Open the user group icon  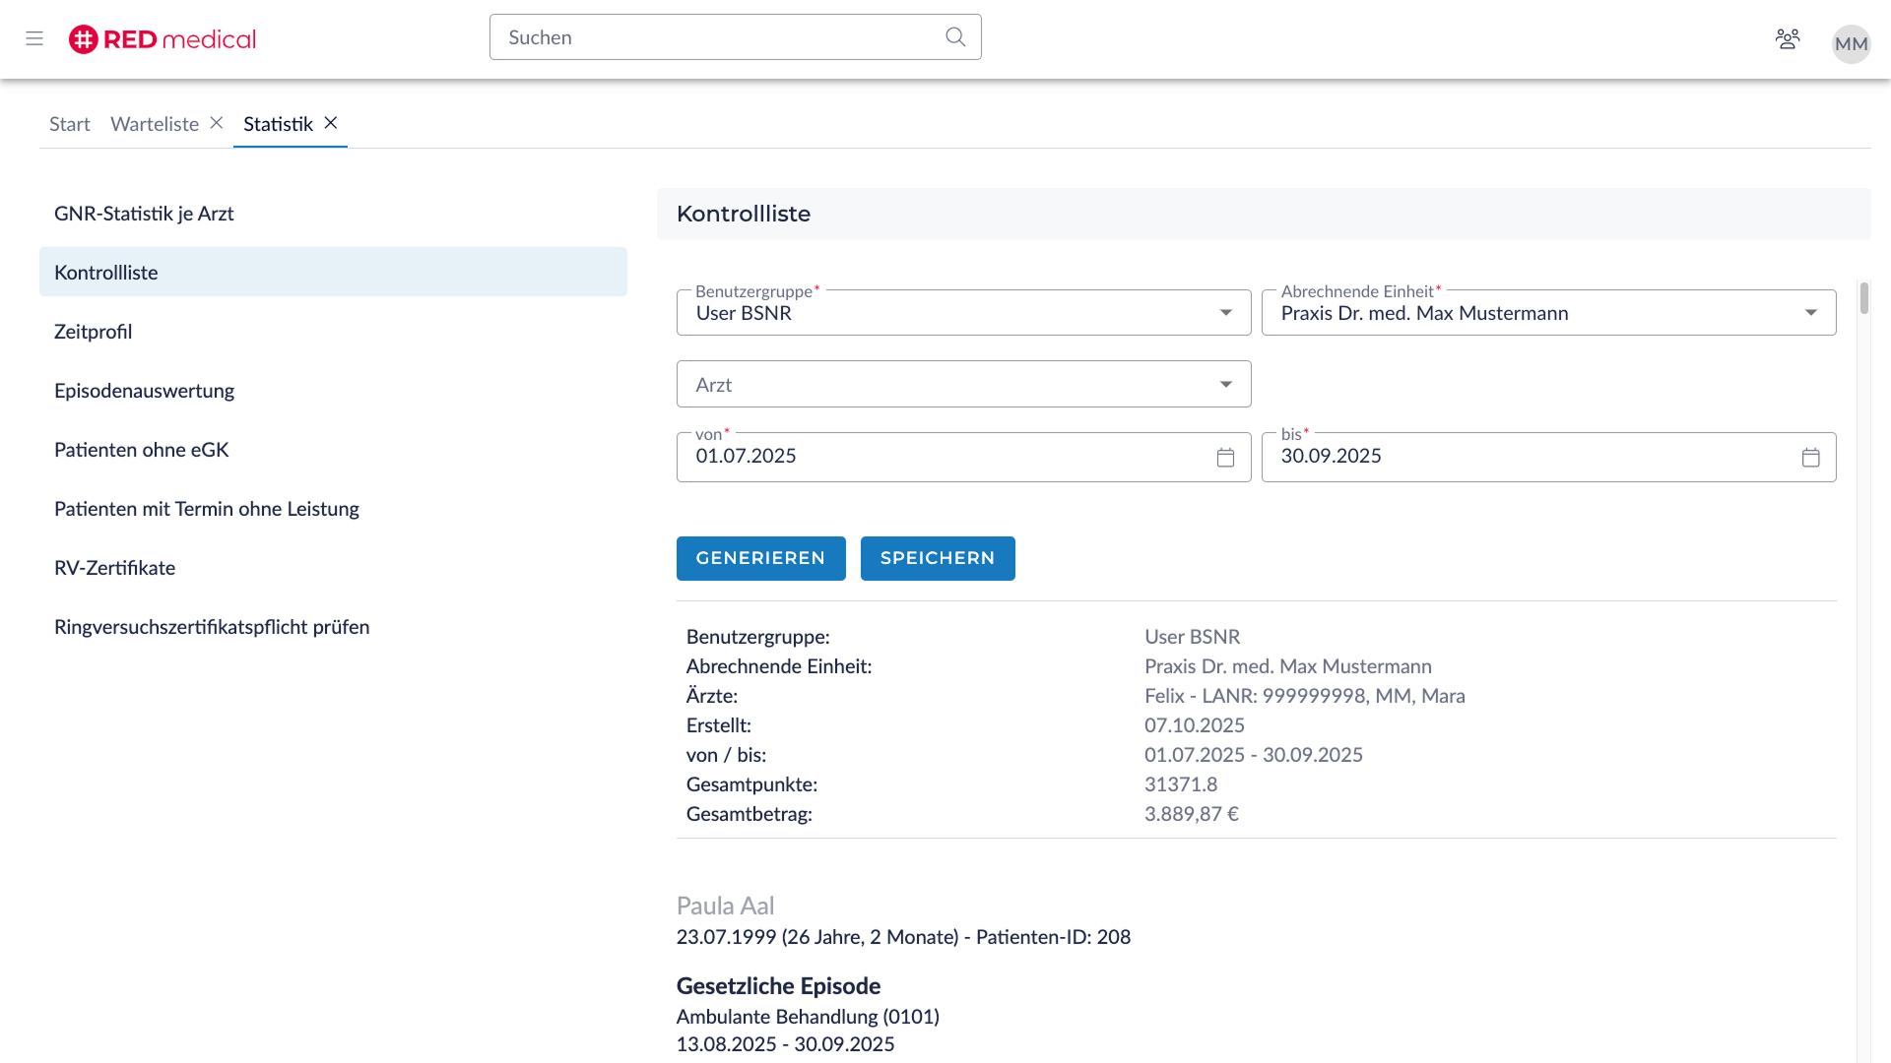[x=1787, y=39]
